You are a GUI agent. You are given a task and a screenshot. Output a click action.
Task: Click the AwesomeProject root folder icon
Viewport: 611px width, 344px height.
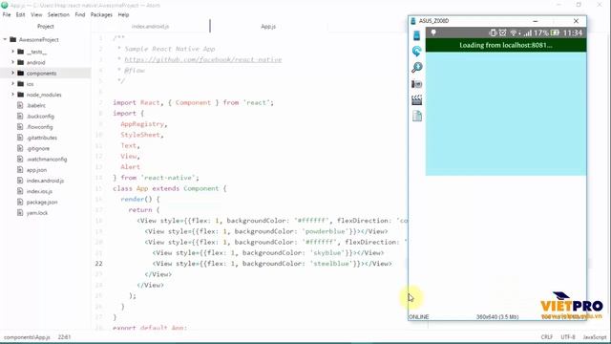point(12,39)
